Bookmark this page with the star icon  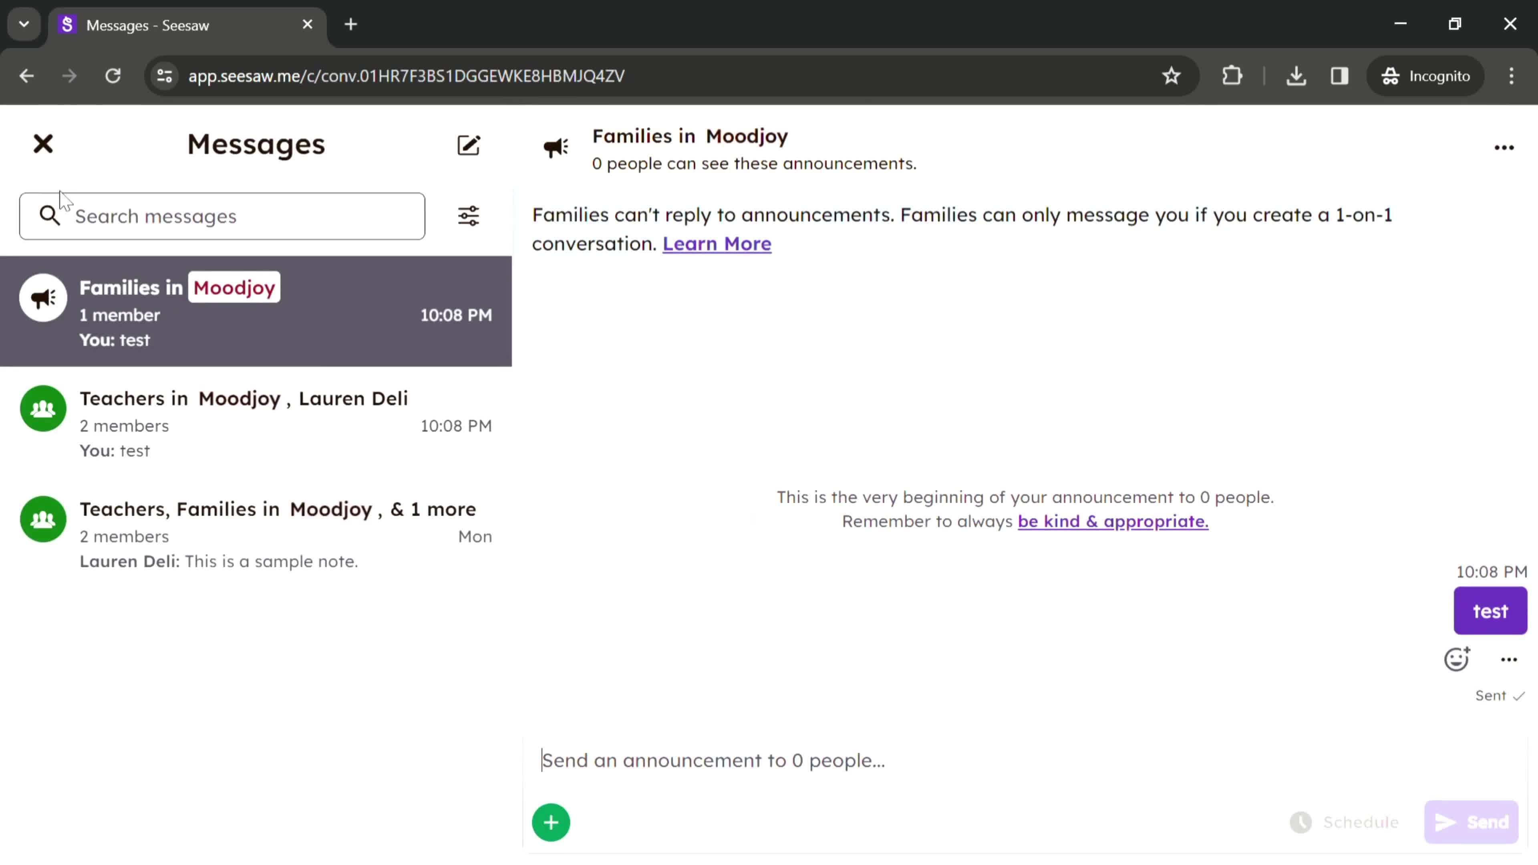(1172, 76)
